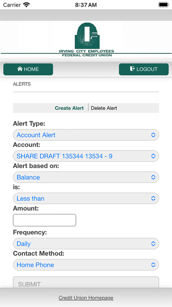The height and width of the screenshot is (307, 172).
Task: Click the "Amount:" label
Action: [x=26, y=208]
